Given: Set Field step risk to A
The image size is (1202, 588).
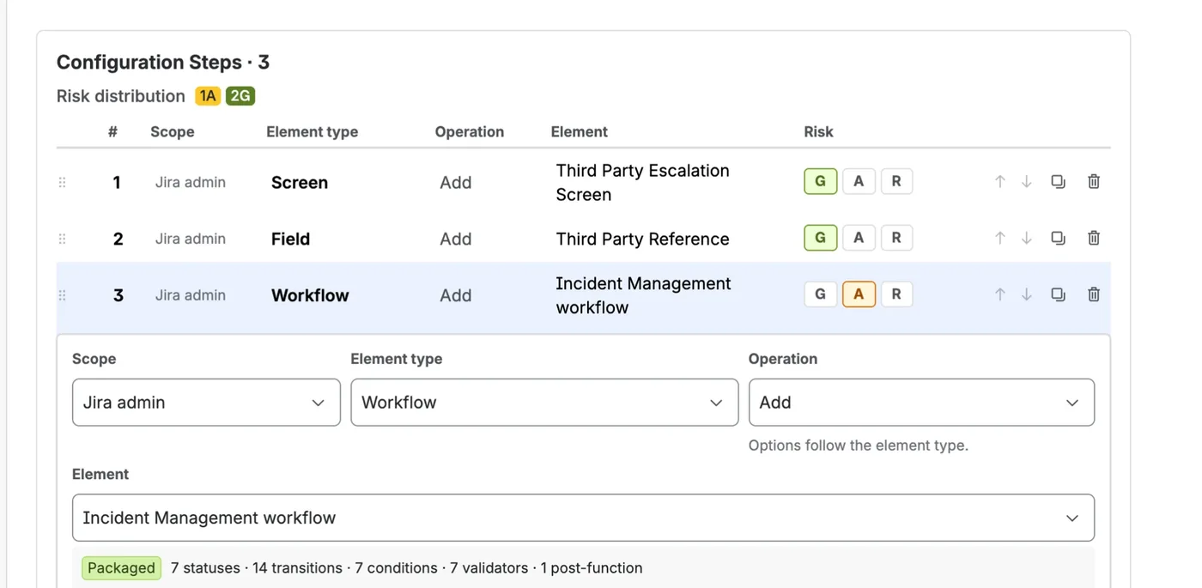Looking at the screenshot, I should click(x=859, y=238).
